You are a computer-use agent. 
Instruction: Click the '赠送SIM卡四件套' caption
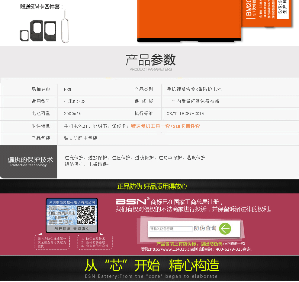(42, 7)
